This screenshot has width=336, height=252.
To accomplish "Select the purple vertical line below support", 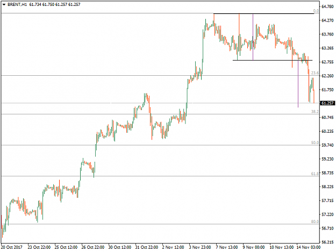I will pyautogui.click(x=298, y=84).
